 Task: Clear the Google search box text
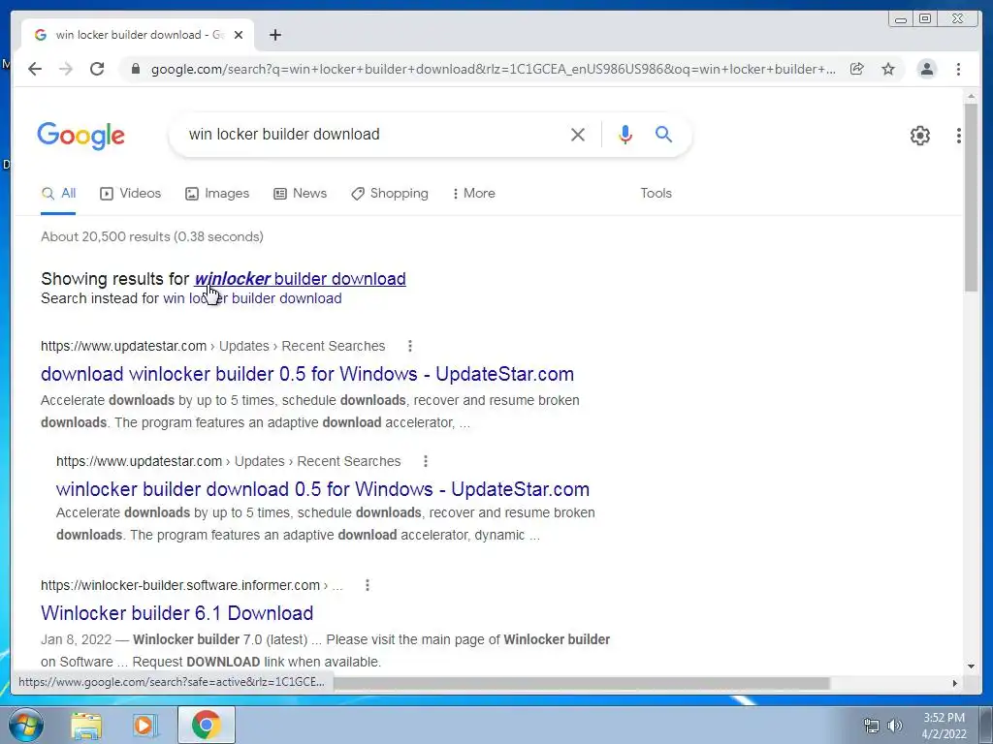click(578, 134)
